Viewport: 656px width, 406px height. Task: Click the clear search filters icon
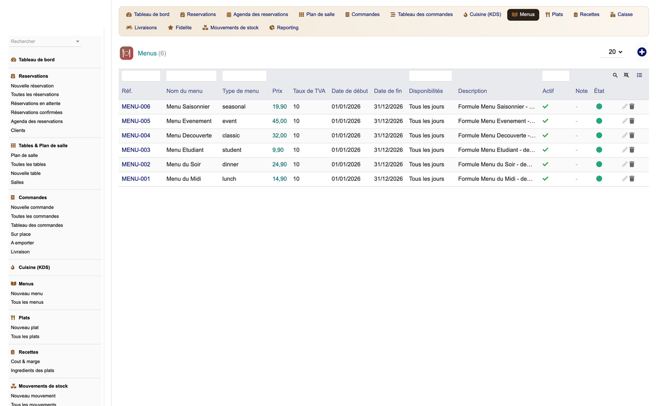(x=626, y=75)
